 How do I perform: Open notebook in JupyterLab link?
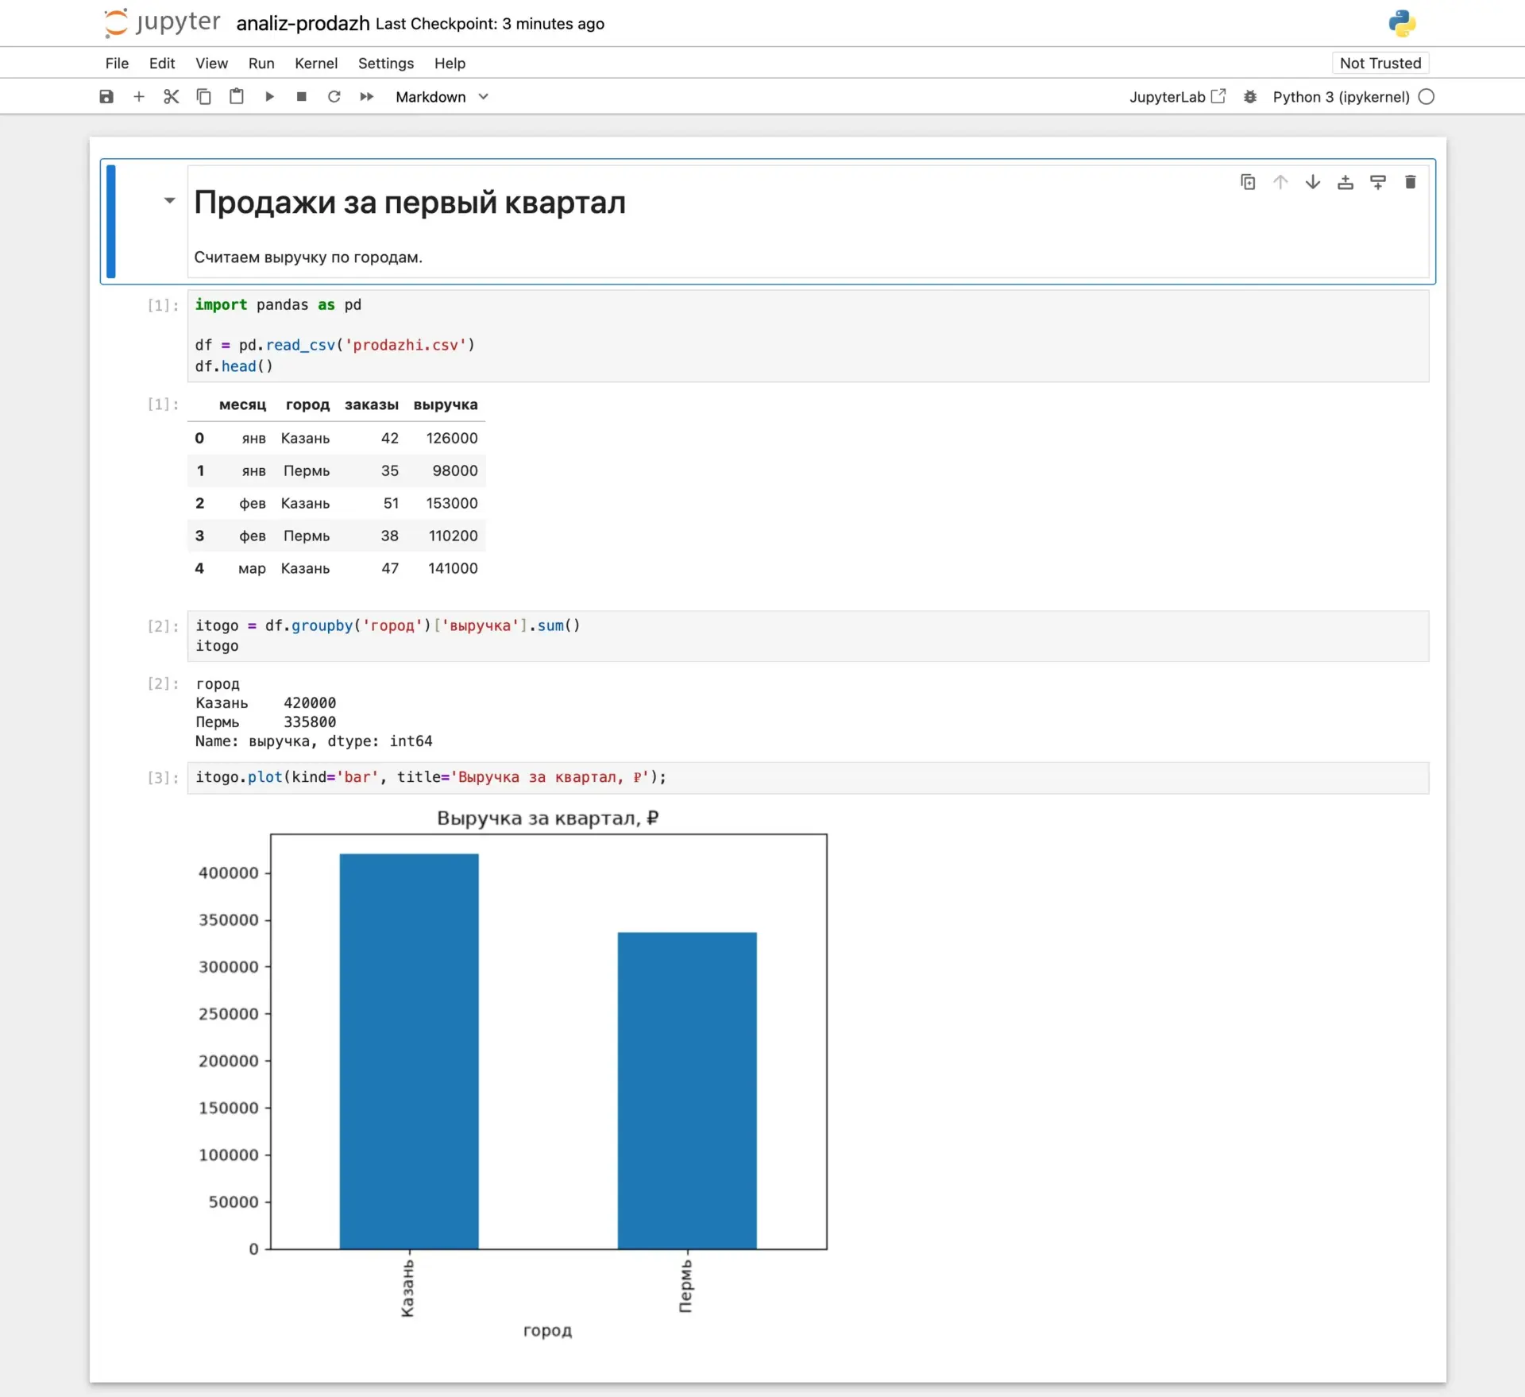point(1178,97)
